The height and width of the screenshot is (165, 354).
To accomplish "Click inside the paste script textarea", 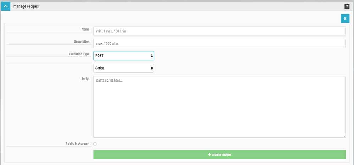I will [219, 106].
